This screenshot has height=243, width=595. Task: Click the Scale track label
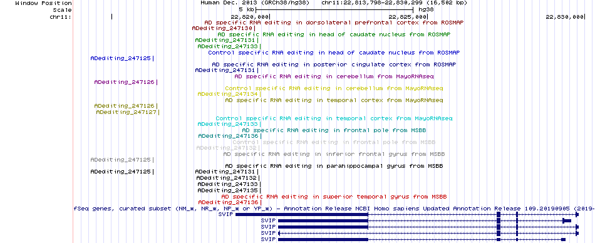pyautogui.click(x=62, y=10)
